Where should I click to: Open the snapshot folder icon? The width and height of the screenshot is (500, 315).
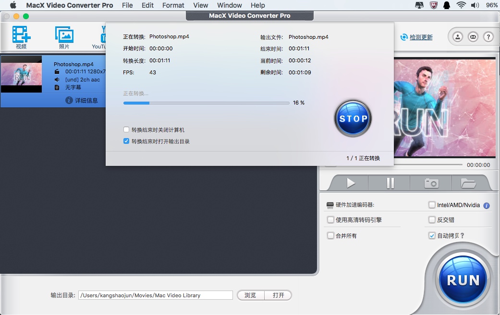click(x=468, y=183)
